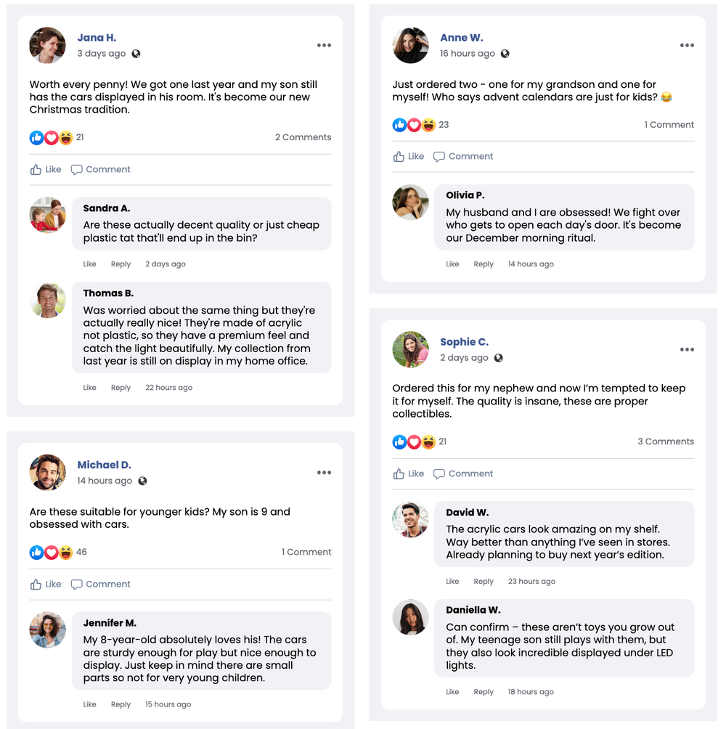Expand the 1 Comment link on Michael D.'s post

tap(306, 552)
